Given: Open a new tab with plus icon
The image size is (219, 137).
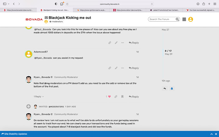Looking at the screenshot, I should [209, 4].
